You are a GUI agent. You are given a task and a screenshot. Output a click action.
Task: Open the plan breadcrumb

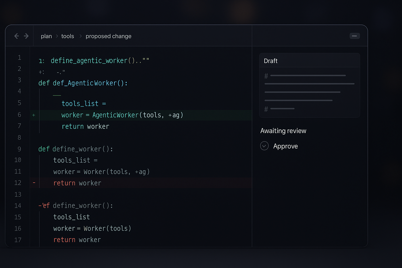pos(46,36)
